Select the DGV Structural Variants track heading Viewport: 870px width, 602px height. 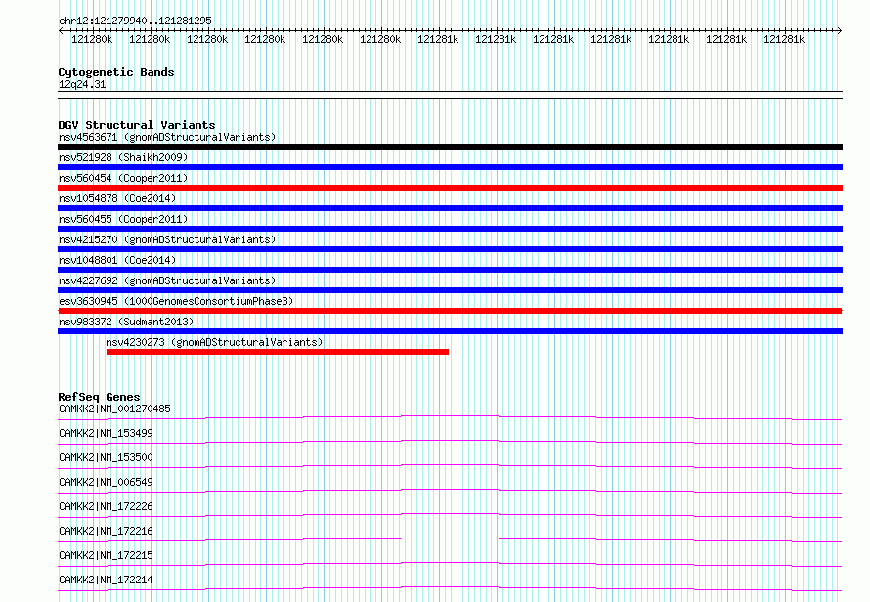137,125
